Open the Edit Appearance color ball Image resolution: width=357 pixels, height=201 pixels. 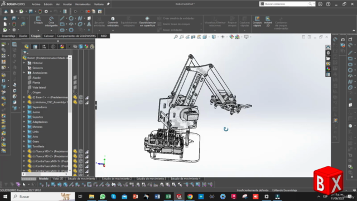click(x=231, y=37)
